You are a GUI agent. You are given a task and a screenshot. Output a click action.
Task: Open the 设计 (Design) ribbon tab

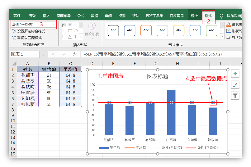[x=194, y=16]
